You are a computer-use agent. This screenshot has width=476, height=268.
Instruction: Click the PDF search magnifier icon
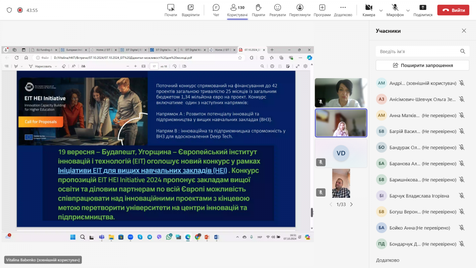pos(262,66)
